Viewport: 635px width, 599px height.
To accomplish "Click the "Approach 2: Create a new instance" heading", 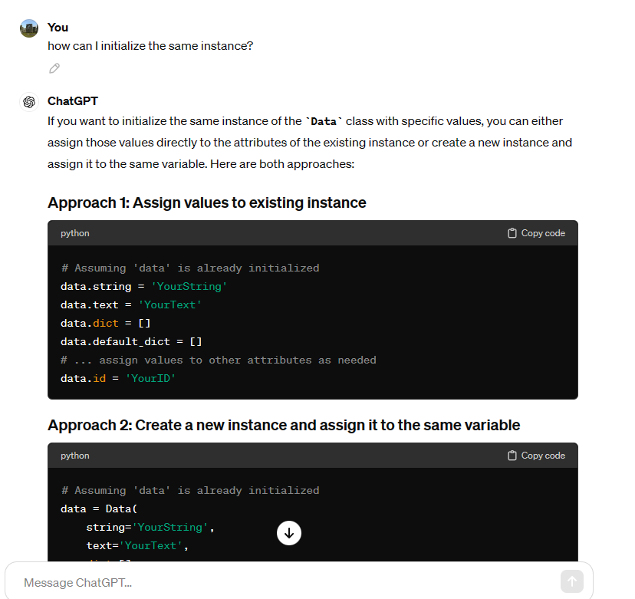I will 284,425.
